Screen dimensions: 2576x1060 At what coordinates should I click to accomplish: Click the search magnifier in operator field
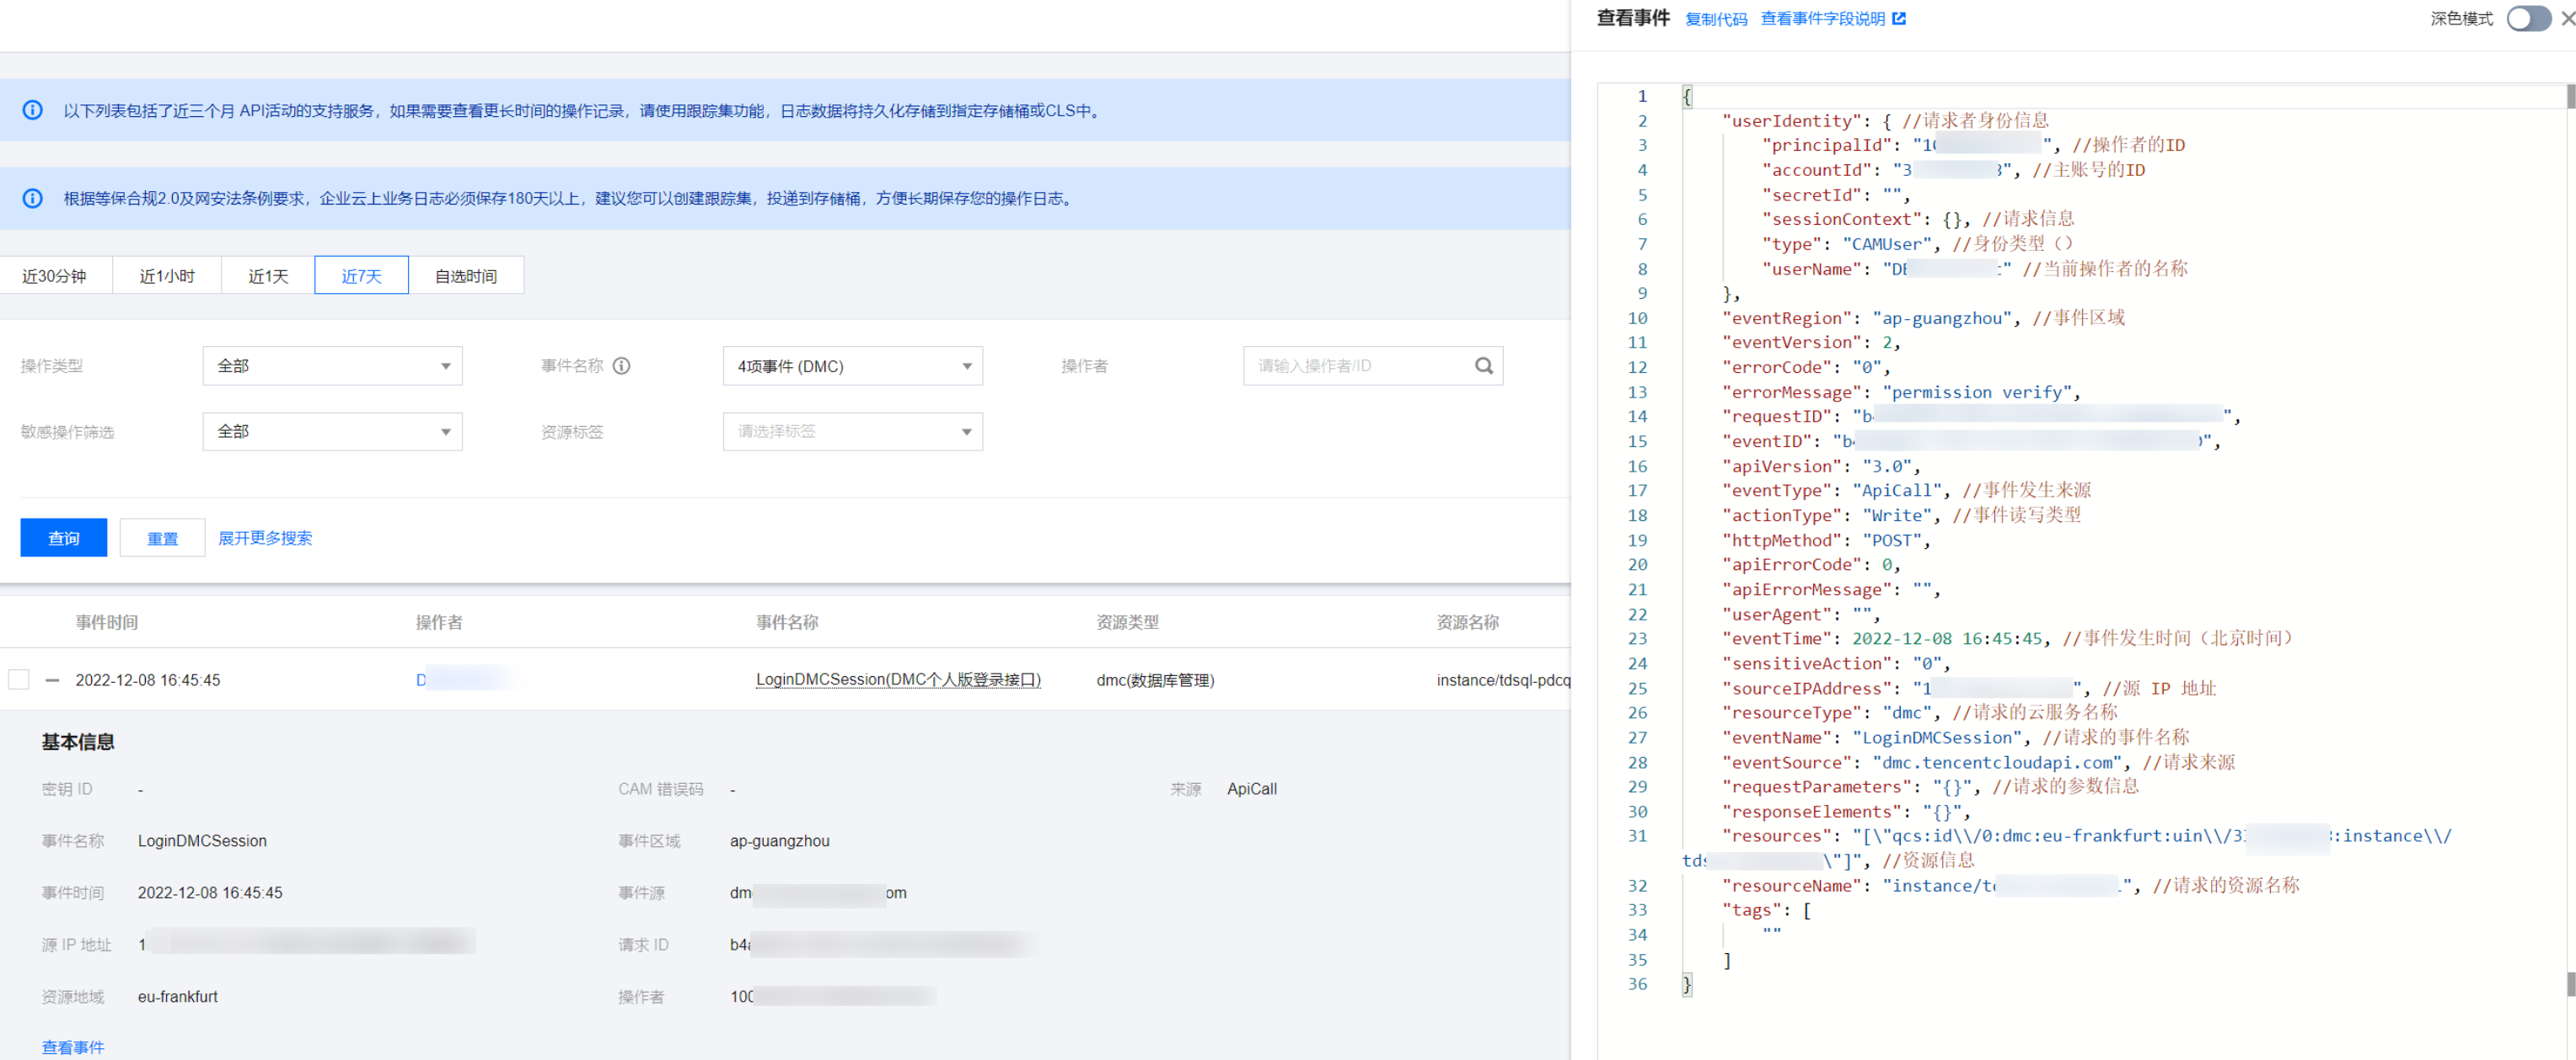click(1484, 365)
